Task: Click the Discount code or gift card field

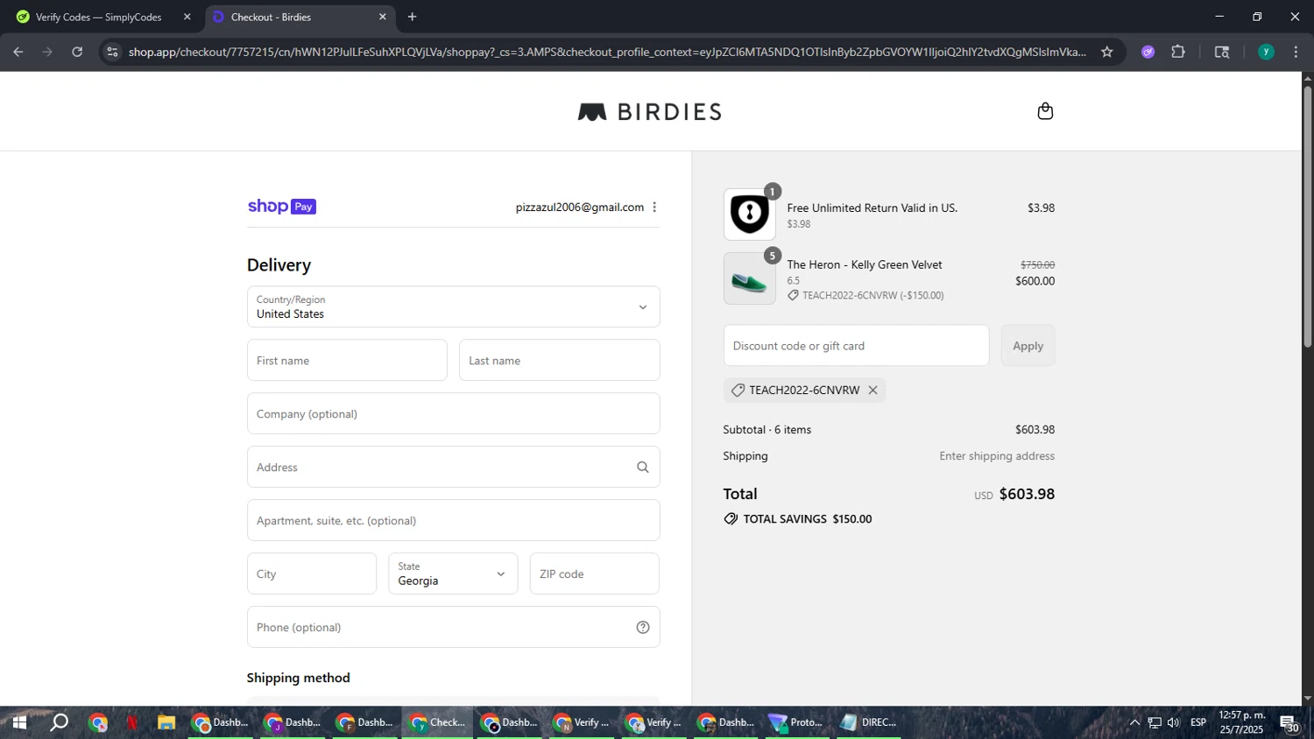Action: pyautogui.click(x=857, y=346)
